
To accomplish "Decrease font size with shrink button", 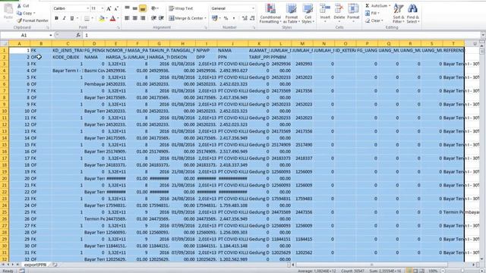I will pos(116,8).
